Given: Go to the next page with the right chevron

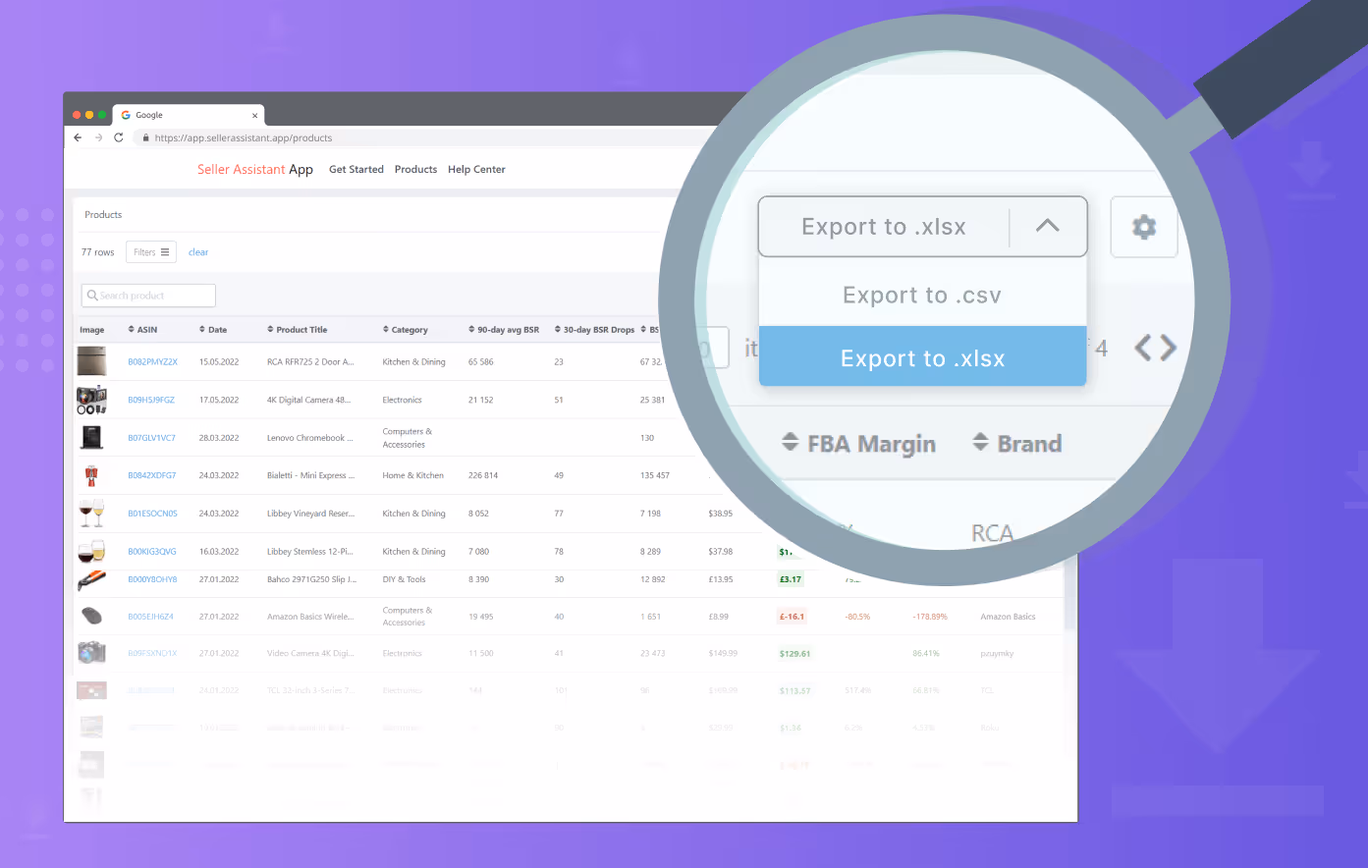Looking at the screenshot, I should 1167,348.
